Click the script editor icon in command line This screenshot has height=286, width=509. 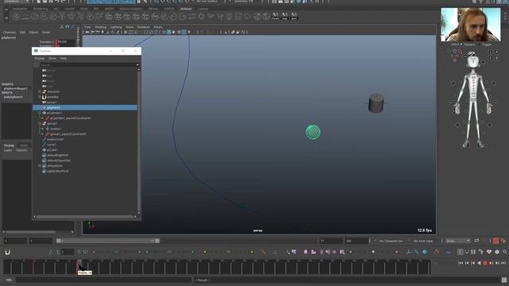point(504,280)
